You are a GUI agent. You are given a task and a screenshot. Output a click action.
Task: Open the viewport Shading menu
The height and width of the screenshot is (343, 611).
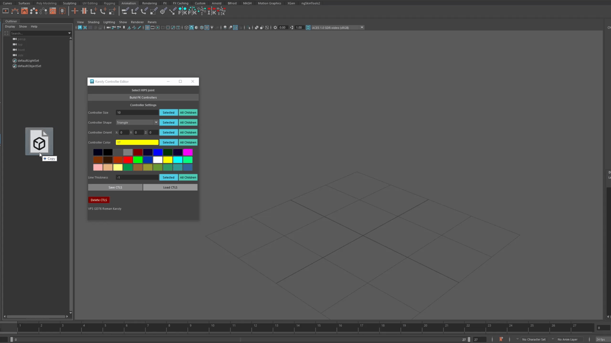(x=94, y=22)
